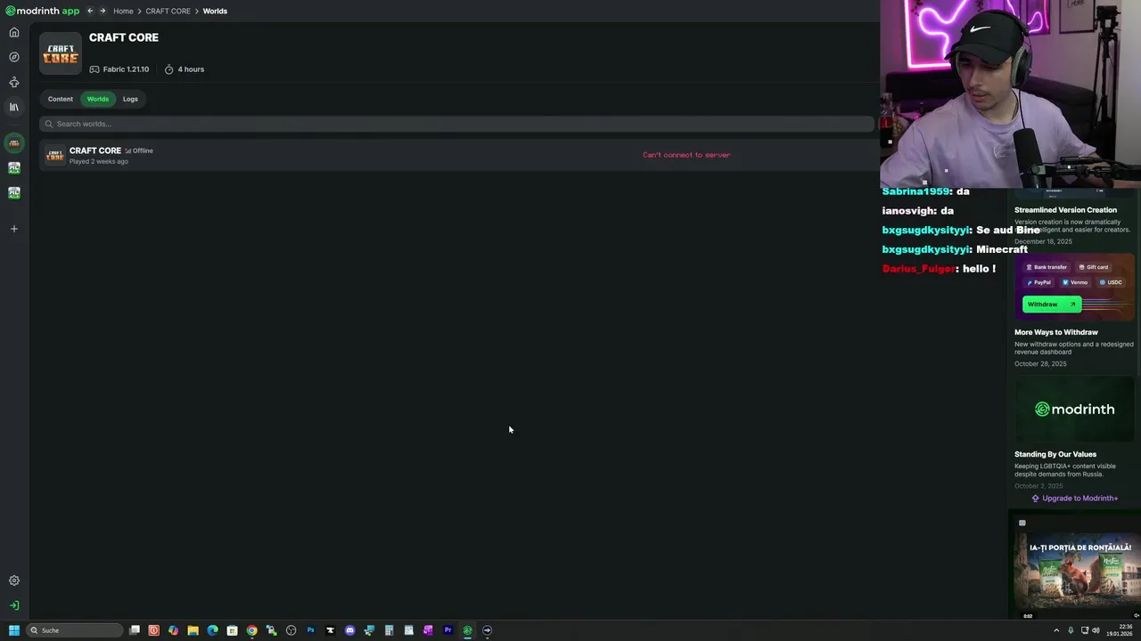The image size is (1141, 641).
Task: Launch Google Chrome from taskbar
Action: [251, 630]
